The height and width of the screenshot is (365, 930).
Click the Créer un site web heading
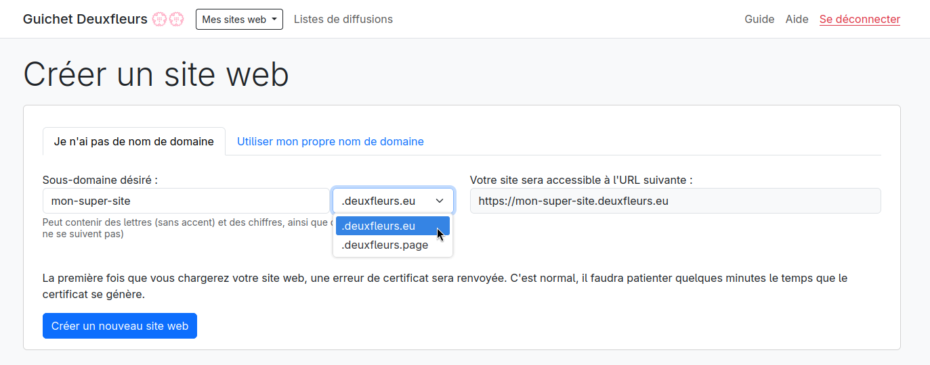156,74
